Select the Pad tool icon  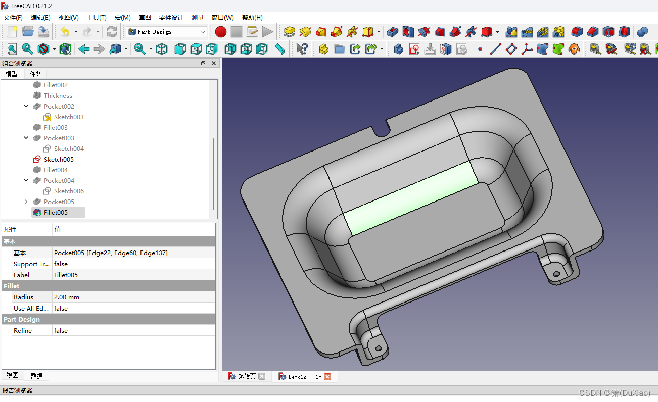coord(290,32)
